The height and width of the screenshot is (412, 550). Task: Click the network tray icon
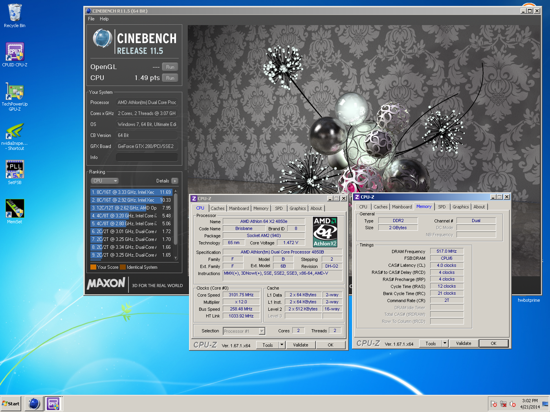(x=503, y=404)
